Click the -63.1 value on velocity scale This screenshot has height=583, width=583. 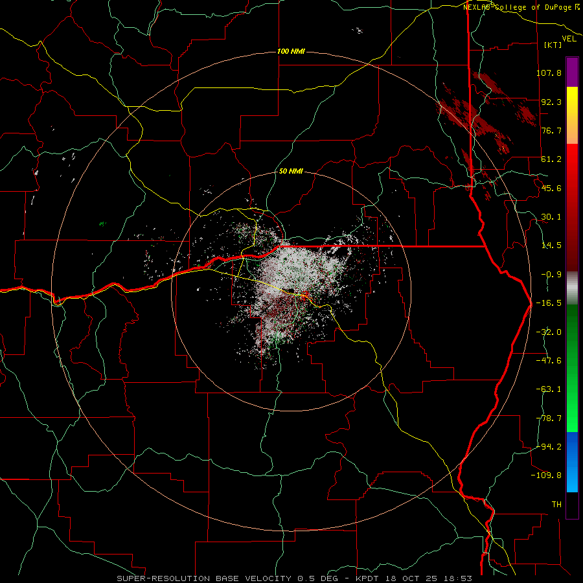tap(549, 389)
